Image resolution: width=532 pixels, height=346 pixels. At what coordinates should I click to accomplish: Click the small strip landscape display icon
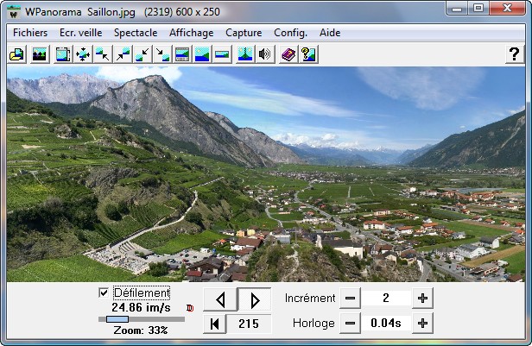click(x=222, y=54)
